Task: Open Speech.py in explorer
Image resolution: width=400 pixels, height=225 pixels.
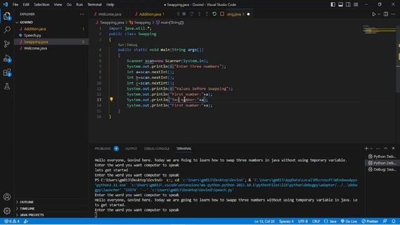Action: 32,35
